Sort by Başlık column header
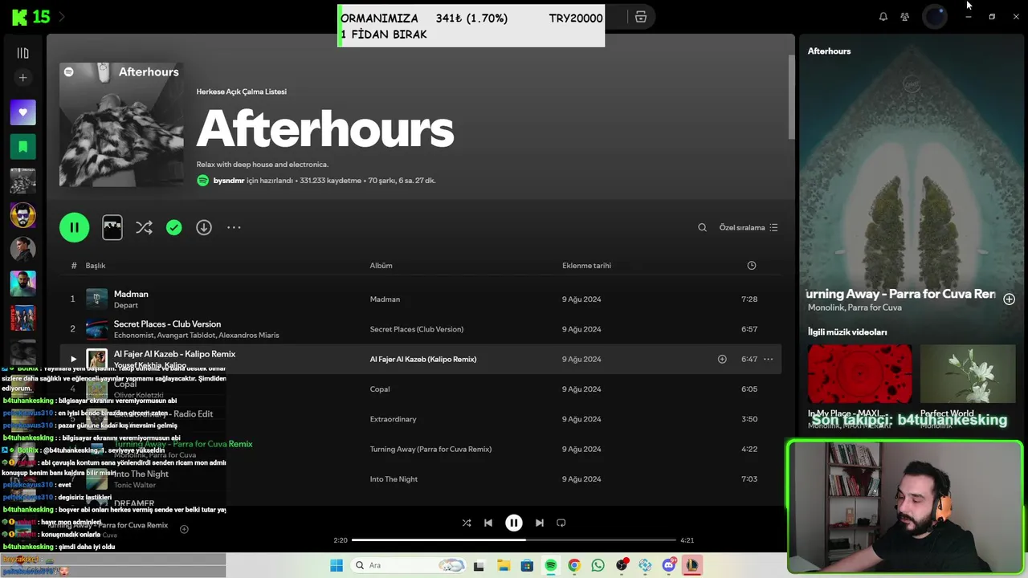The height and width of the screenshot is (578, 1028). [96, 266]
